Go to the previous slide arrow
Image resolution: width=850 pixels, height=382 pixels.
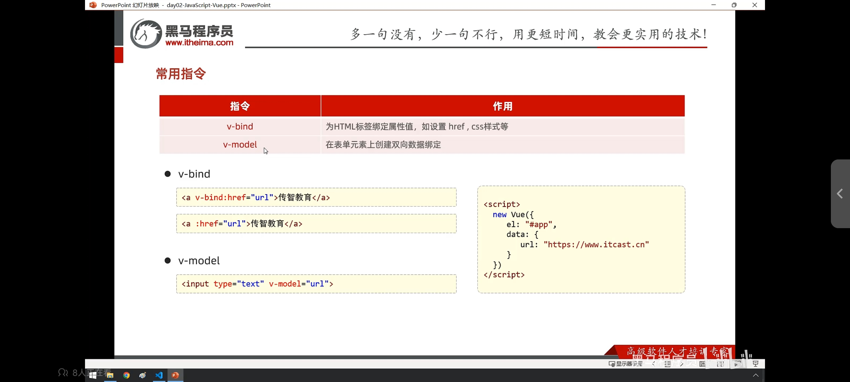(x=653, y=363)
